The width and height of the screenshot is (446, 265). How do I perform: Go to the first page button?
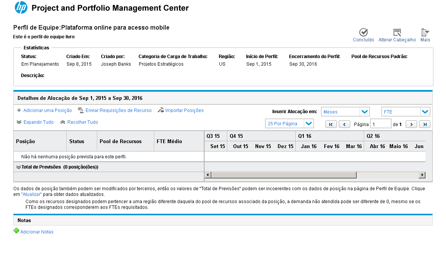point(331,124)
